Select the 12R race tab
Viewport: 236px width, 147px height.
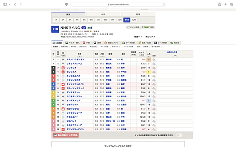pos(134,20)
